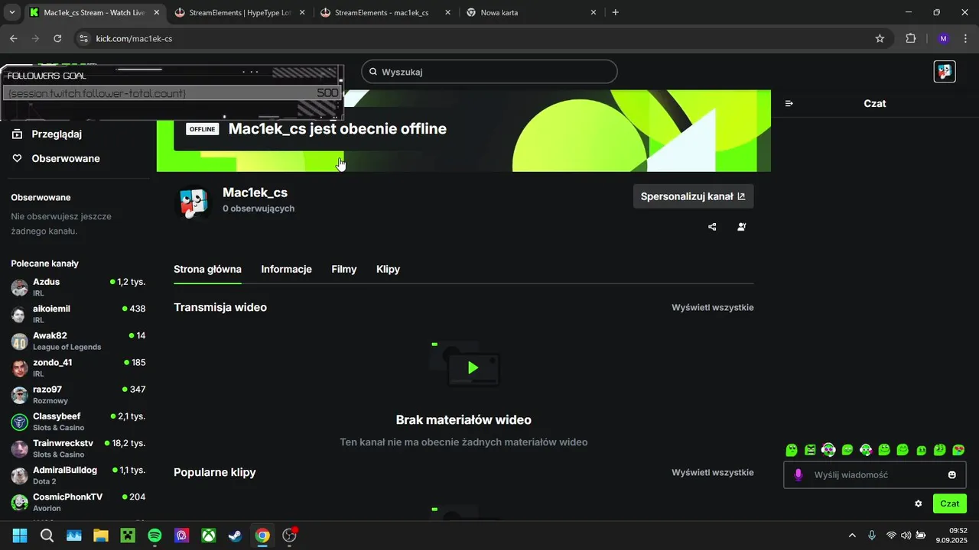The image size is (979, 550).
Task: Open chat settings gear icon
Action: 919,503
